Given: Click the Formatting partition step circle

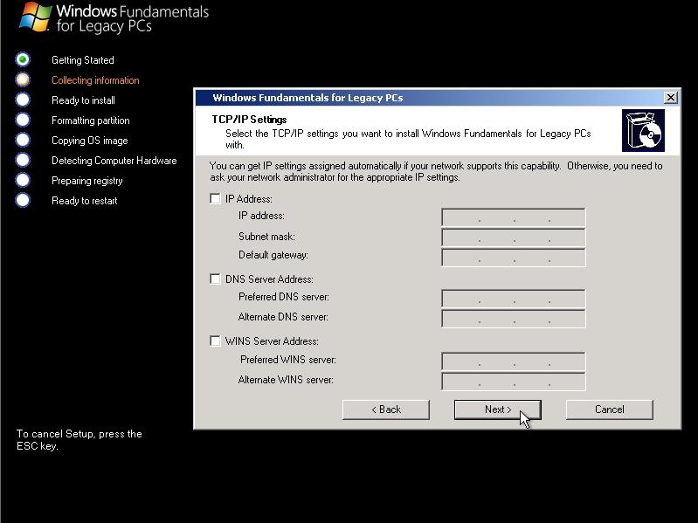Looking at the screenshot, I should pyautogui.click(x=23, y=120).
